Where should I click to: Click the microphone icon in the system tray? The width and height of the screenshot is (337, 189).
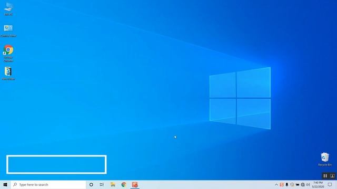pos(286,184)
